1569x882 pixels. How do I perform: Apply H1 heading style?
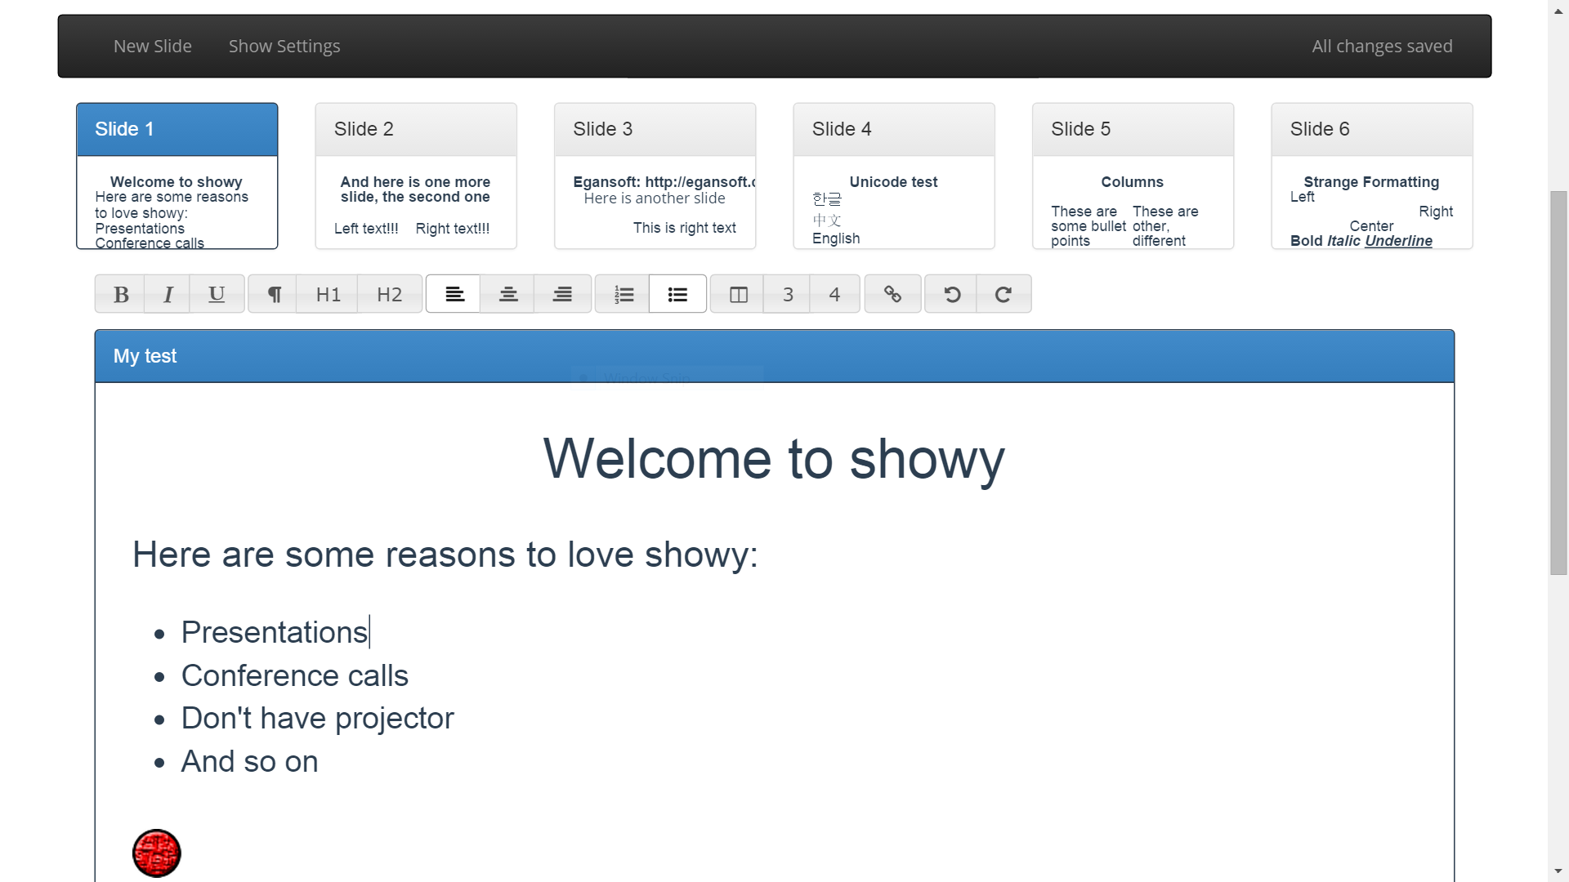[328, 294]
